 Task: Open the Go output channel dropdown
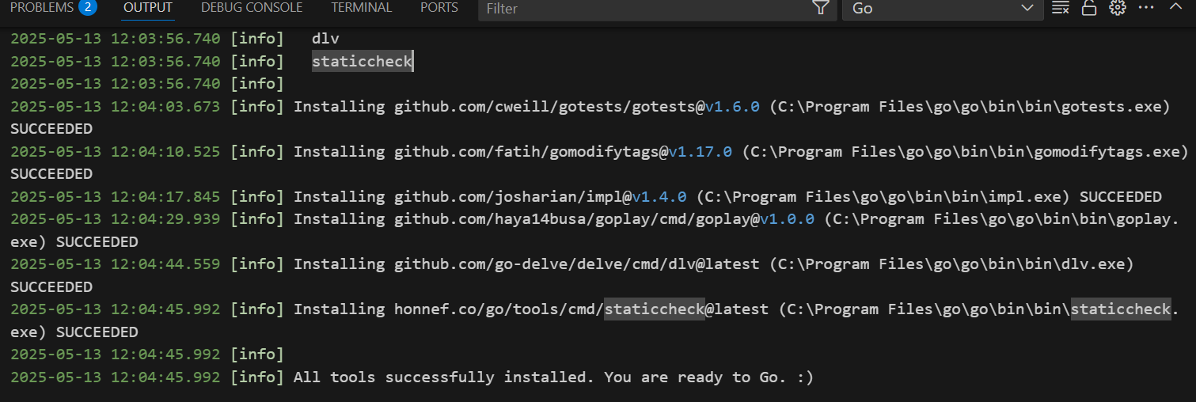pos(943,8)
